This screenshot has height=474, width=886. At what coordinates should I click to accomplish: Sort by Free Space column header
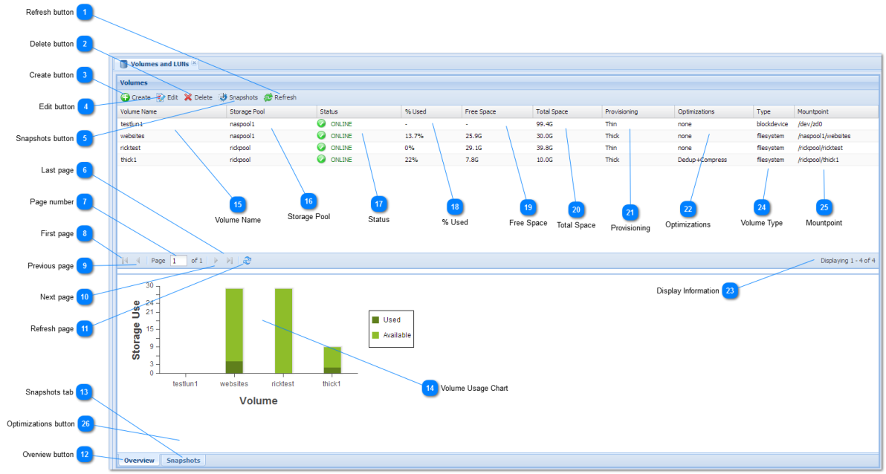point(497,112)
